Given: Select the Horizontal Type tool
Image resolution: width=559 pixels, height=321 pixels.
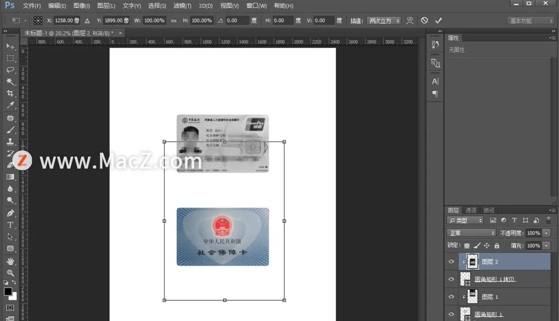Looking at the screenshot, I should coord(10,225).
